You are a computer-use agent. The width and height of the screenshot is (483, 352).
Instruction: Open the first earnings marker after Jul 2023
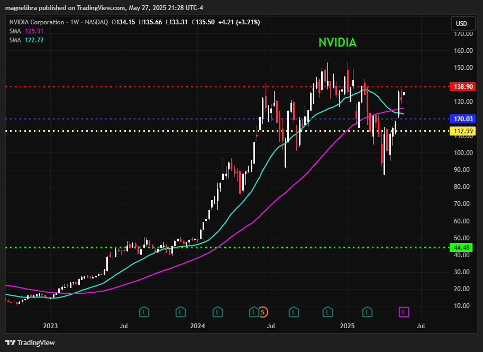pos(144,312)
